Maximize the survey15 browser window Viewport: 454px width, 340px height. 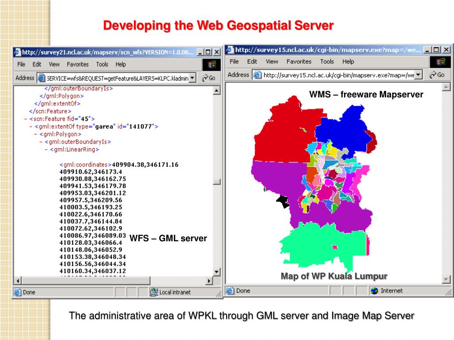click(437, 50)
